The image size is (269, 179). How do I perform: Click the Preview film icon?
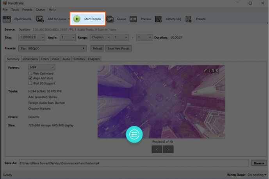point(134,19)
